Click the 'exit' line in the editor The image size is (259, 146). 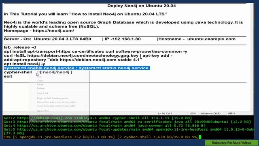[x=8, y=76]
